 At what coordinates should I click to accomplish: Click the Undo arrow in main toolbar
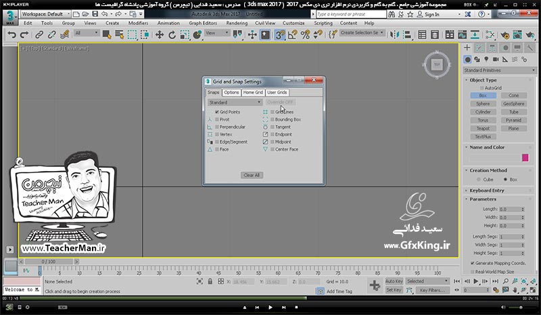point(11,35)
